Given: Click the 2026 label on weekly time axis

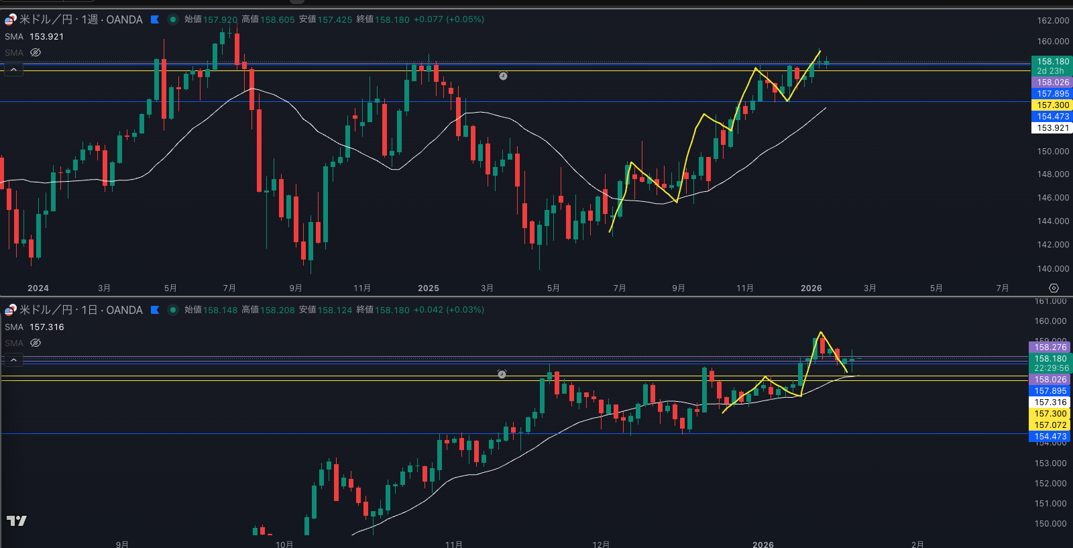Looking at the screenshot, I should click(x=811, y=288).
